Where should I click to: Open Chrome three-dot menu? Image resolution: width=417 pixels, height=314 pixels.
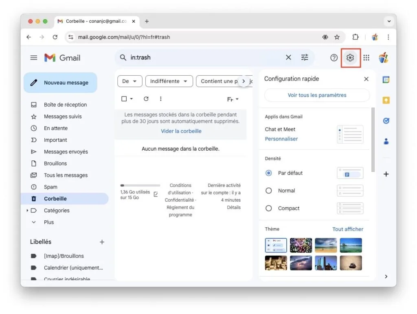pyautogui.click(x=388, y=37)
